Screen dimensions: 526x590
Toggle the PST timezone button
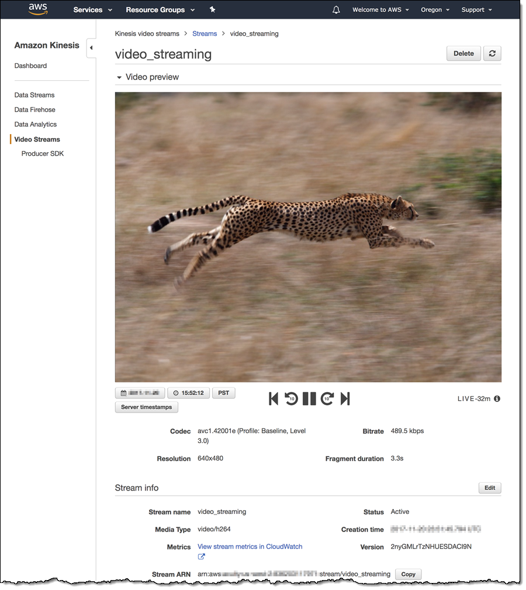[x=223, y=393]
